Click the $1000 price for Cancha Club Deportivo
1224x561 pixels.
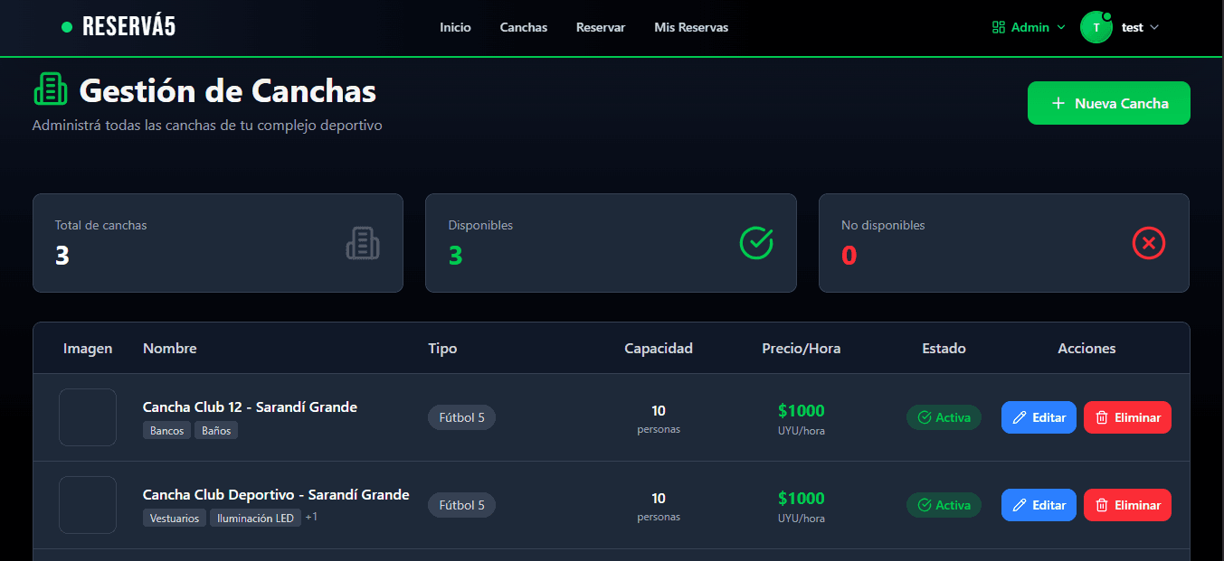click(802, 498)
